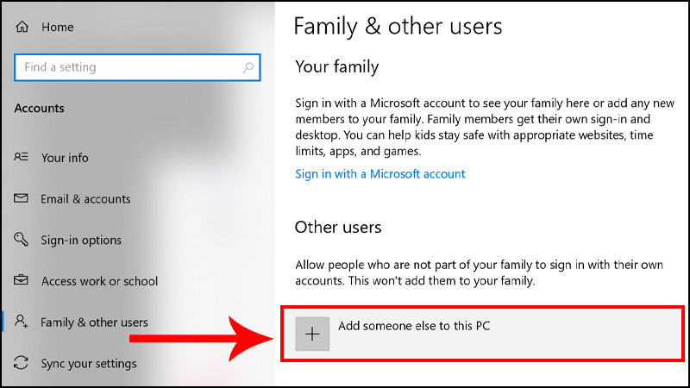Click Sign in with a Microsoft account link
The height and width of the screenshot is (388, 690).
click(x=379, y=174)
